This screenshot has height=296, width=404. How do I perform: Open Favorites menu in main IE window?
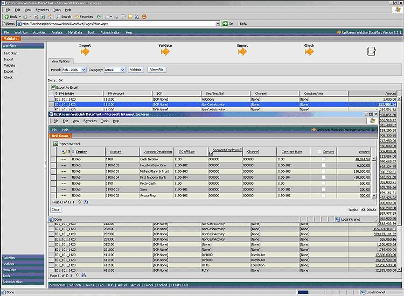pos(42,10)
